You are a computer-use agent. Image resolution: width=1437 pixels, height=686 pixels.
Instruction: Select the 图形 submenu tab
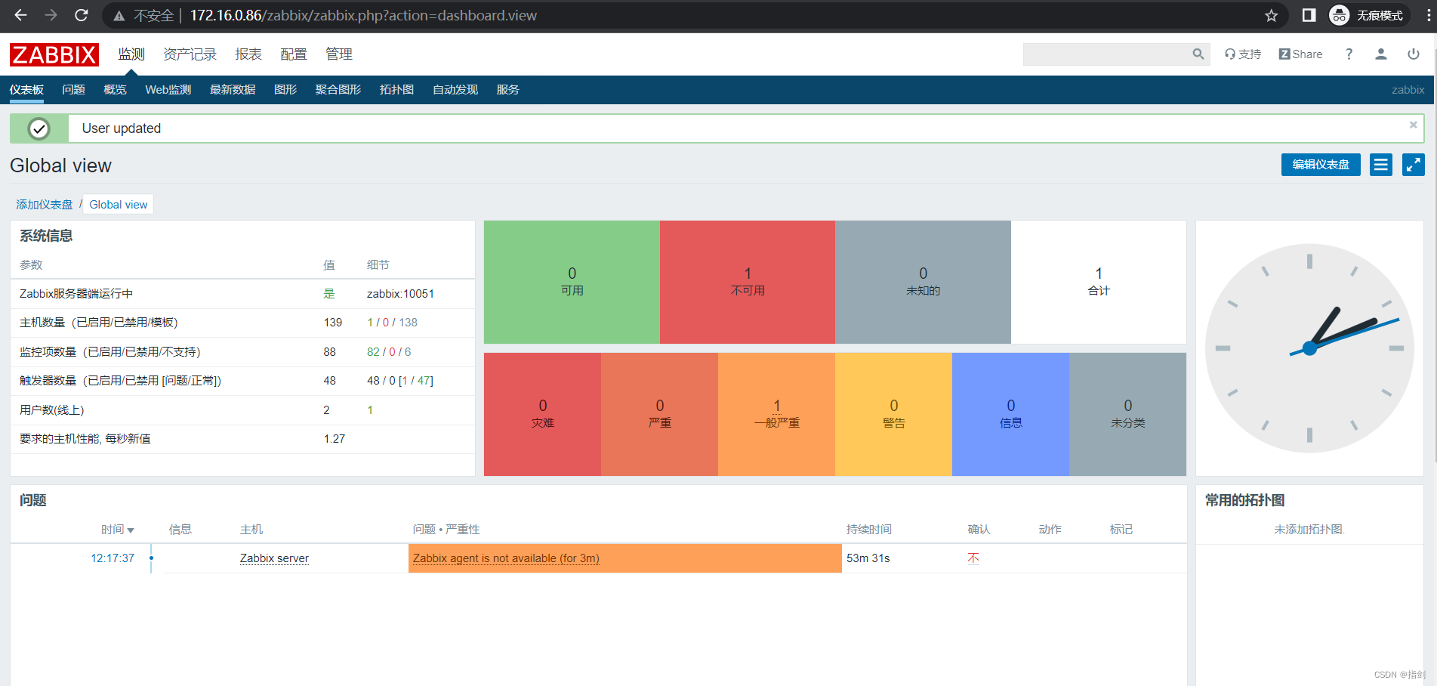click(x=285, y=90)
